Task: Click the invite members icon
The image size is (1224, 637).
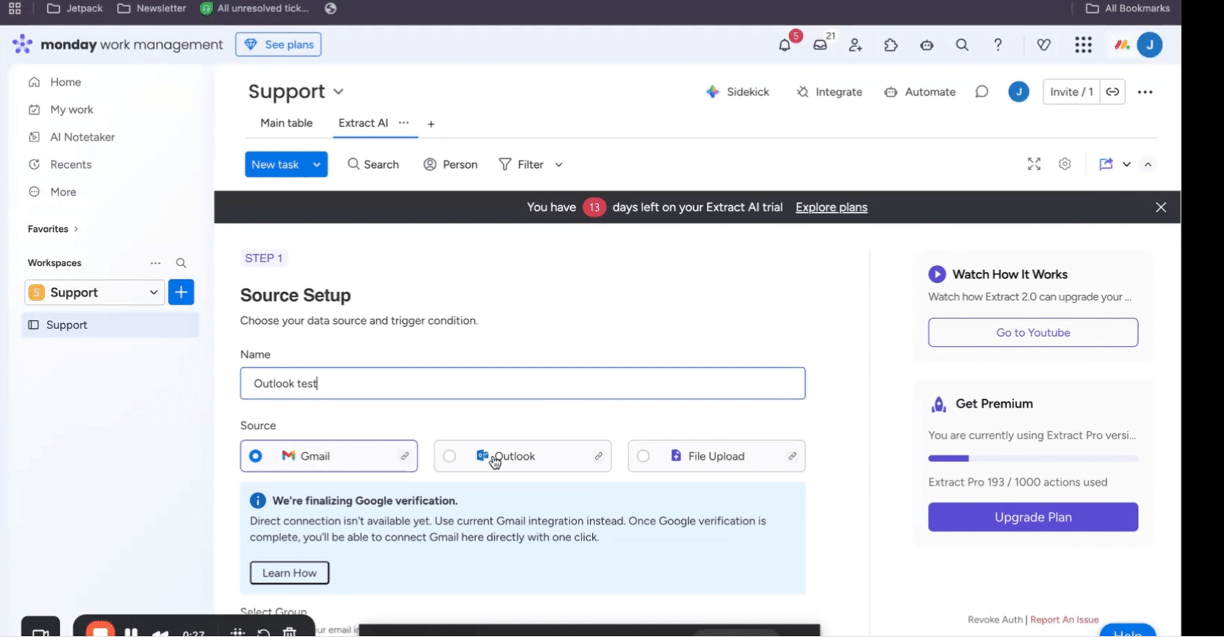Action: [x=855, y=45]
